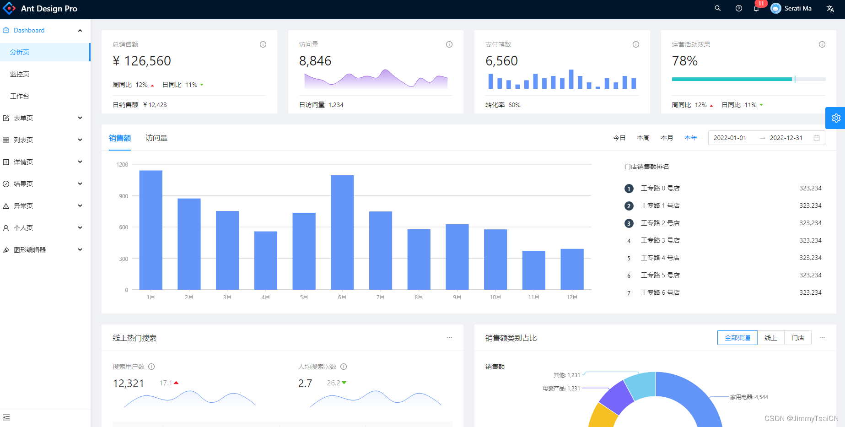Click the ¥ 126,560 total sales value

142,61
